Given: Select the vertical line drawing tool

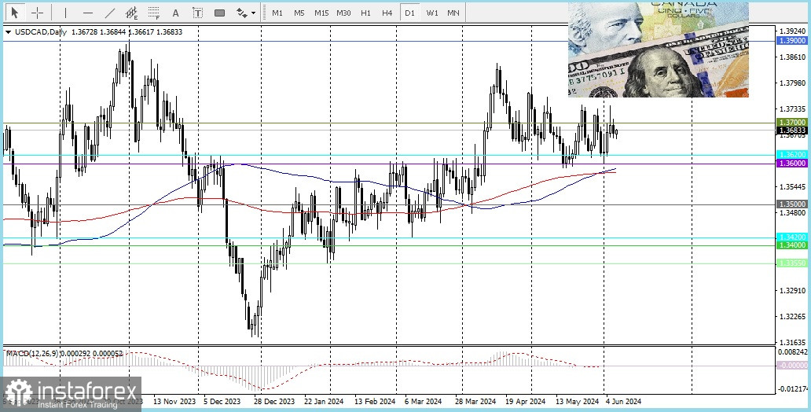Looking at the screenshot, I should point(65,13).
